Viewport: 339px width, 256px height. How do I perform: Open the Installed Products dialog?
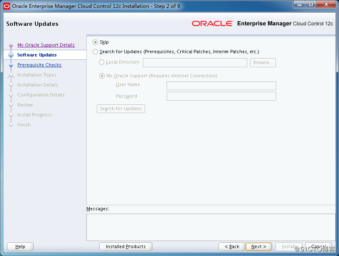tap(125, 246)
